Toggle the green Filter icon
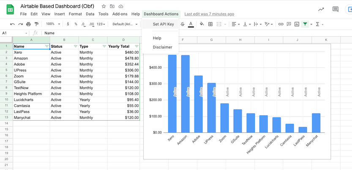Image resolution: width=352 pixels, height=170 pixels. point(305,24)
